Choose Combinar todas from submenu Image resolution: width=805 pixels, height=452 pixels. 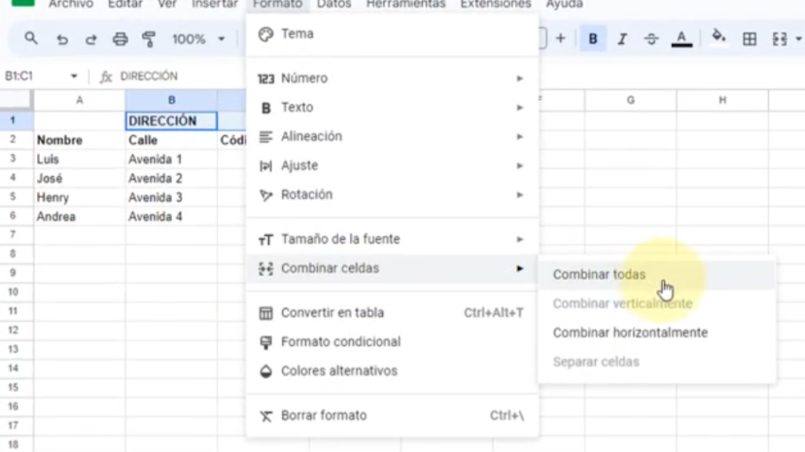599,274
